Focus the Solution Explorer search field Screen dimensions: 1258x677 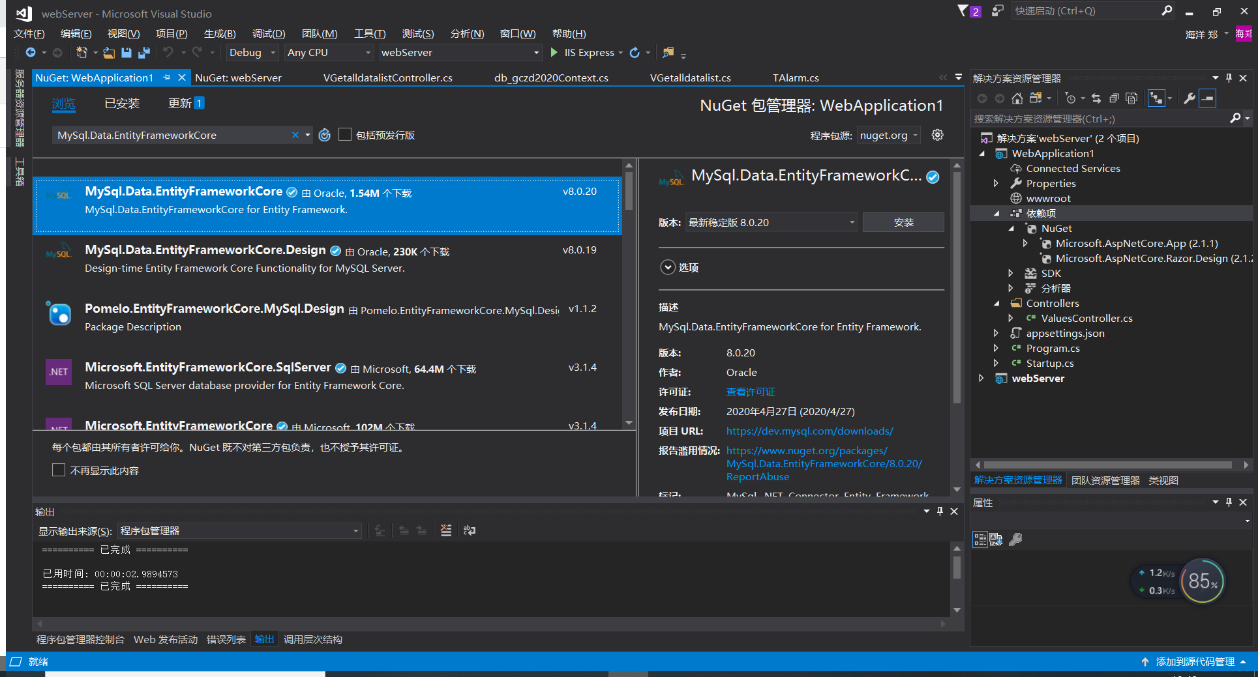1099,119
